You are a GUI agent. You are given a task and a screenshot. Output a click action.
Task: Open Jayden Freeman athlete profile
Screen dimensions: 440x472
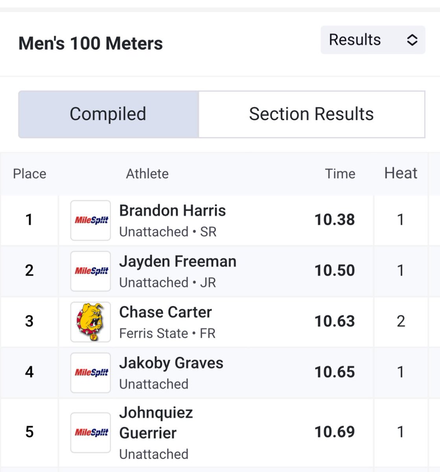click(x=177, y=262)
